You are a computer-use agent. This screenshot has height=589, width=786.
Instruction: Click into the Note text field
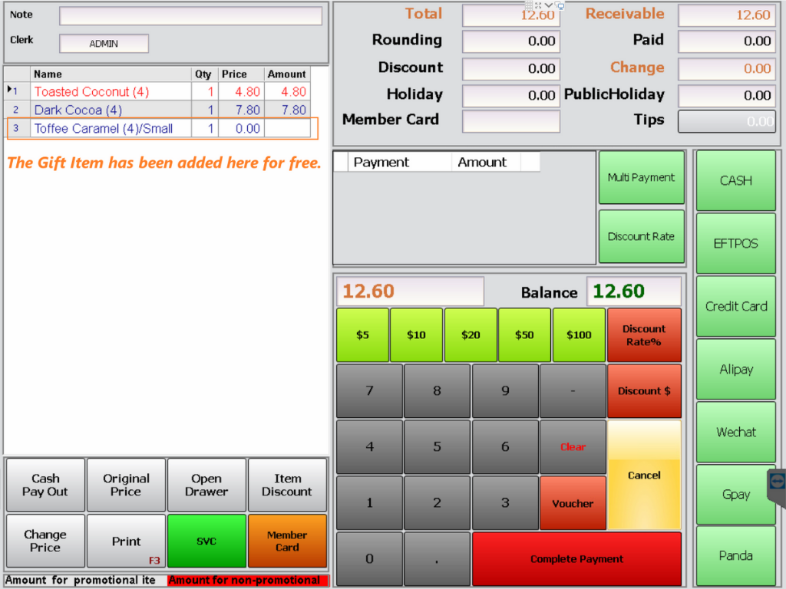[190, 16]
